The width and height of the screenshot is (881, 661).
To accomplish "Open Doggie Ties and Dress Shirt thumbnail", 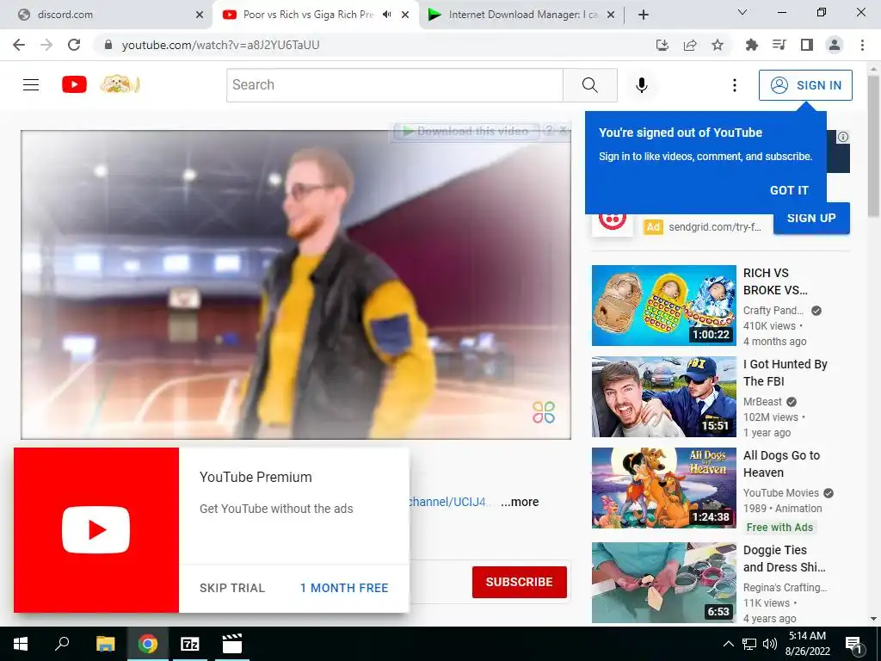I will [x=663, y=583].
